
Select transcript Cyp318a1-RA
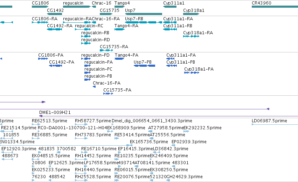click(198, 33)
